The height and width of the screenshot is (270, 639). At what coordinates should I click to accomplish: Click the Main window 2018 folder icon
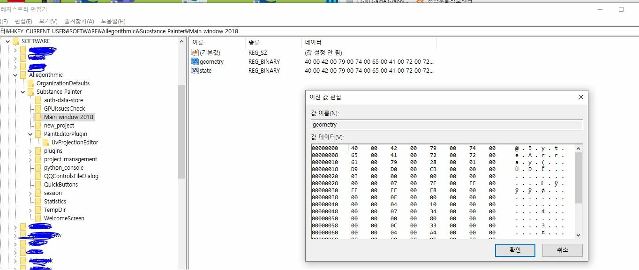click(38, 117)
